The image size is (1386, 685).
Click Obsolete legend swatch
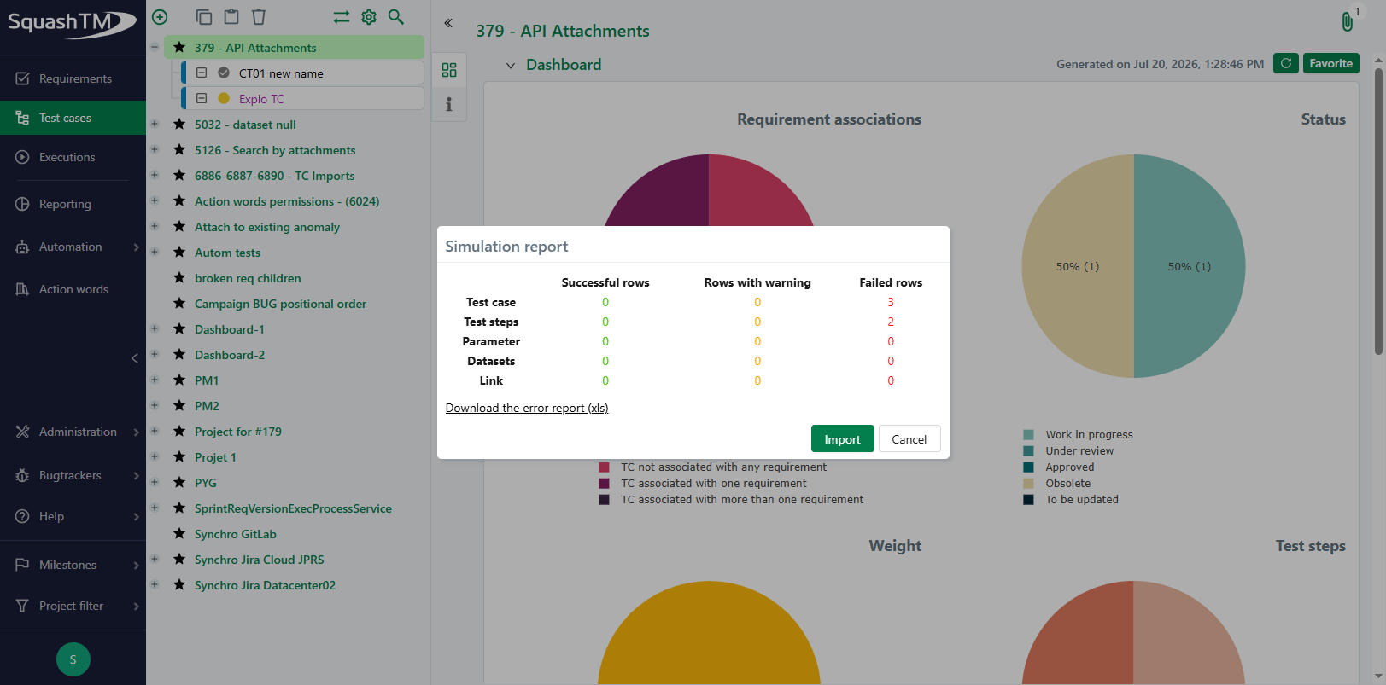point(1028,484)
